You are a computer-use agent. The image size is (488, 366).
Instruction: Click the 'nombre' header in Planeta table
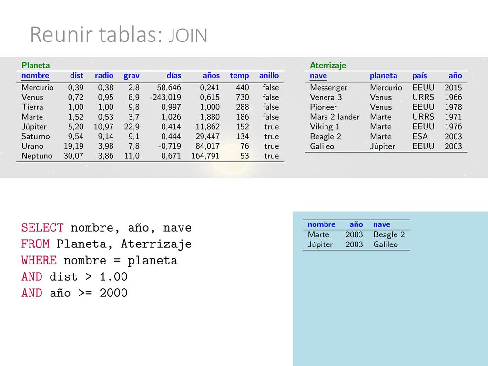pyautogui.click(x=35, y=75)
